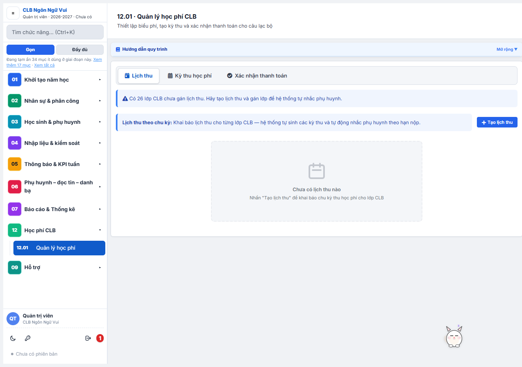Click the Chưa có lịch thu nào message

(x=317, y=190)
